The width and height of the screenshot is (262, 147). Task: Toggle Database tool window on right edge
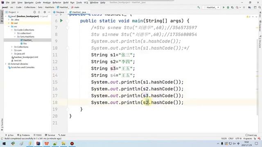point(260,26)
